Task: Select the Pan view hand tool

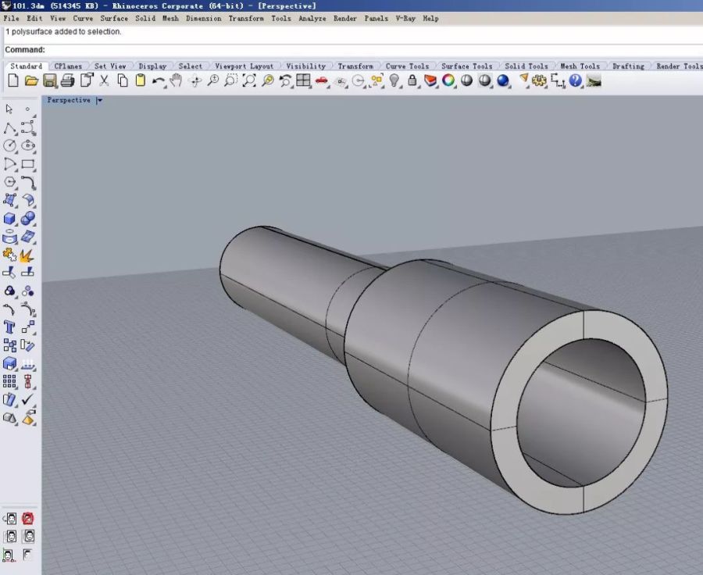Action: (x=177, y=80)
